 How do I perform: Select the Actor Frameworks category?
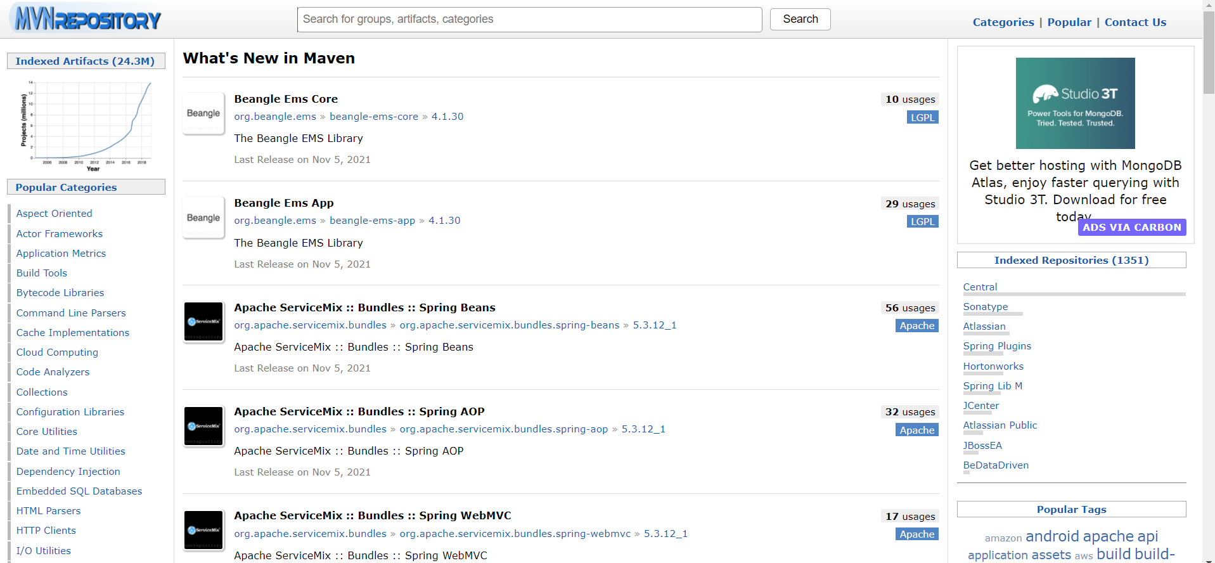point(60,233)
